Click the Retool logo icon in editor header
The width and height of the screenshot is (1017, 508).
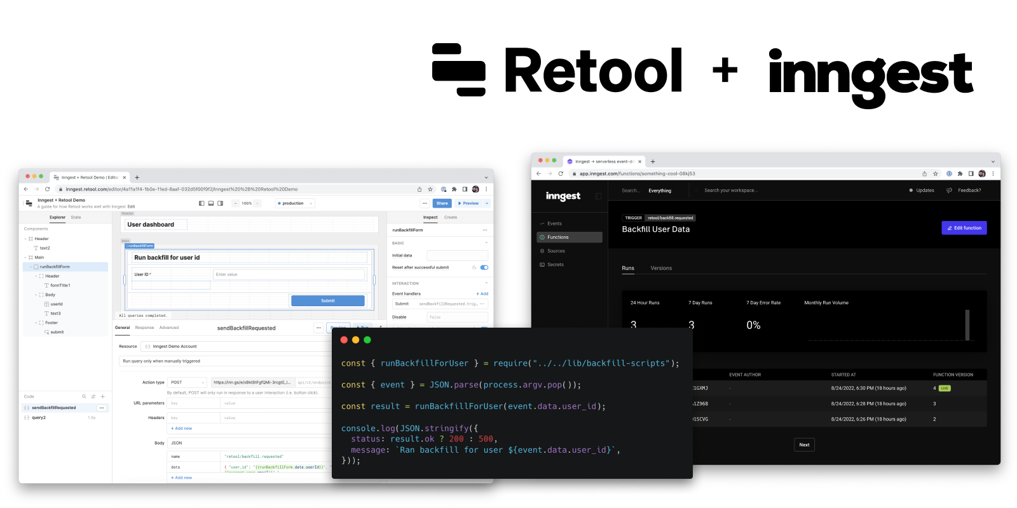click(29, 203)
